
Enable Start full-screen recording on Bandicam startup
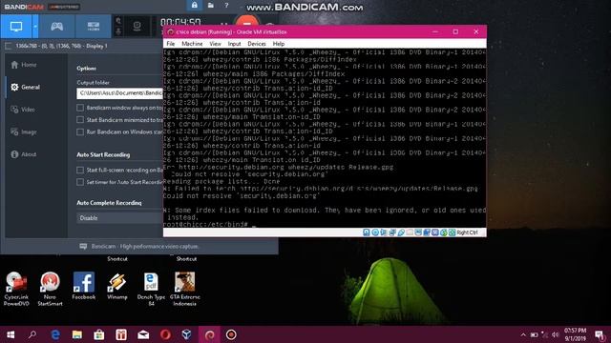click(80, 170)
